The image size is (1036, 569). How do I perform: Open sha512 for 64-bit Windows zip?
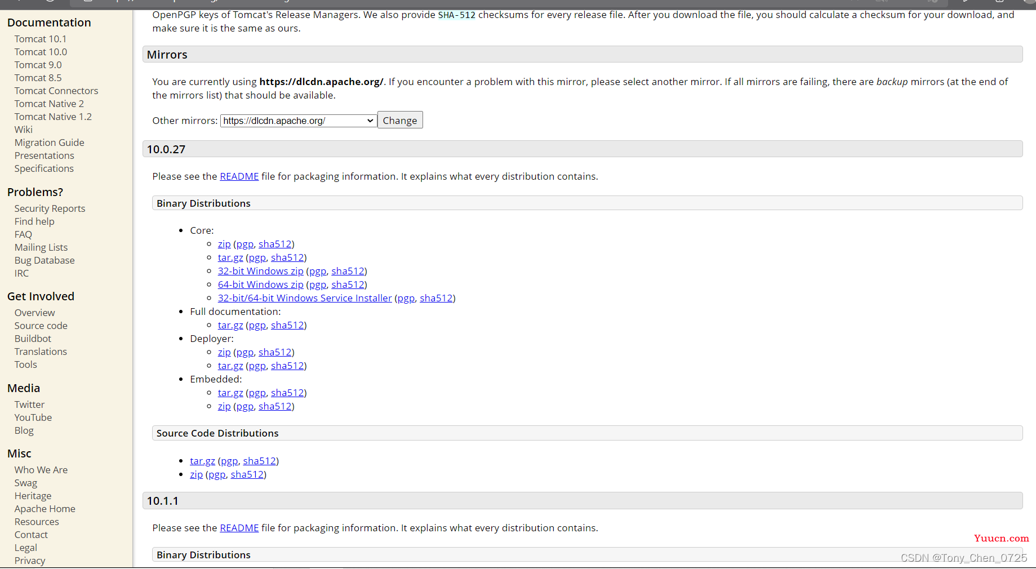coord(348,284)
